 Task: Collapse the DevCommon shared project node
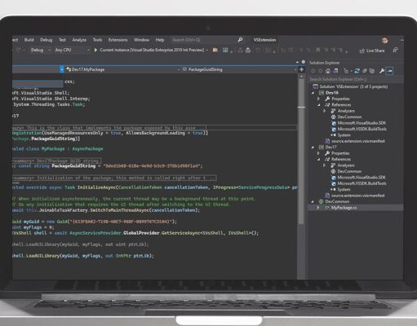pos(313,201)
